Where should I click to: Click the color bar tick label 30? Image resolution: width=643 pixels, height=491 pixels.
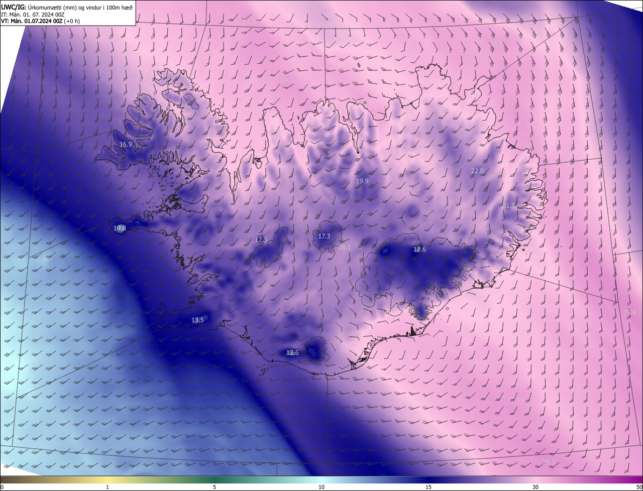[535, 487]
